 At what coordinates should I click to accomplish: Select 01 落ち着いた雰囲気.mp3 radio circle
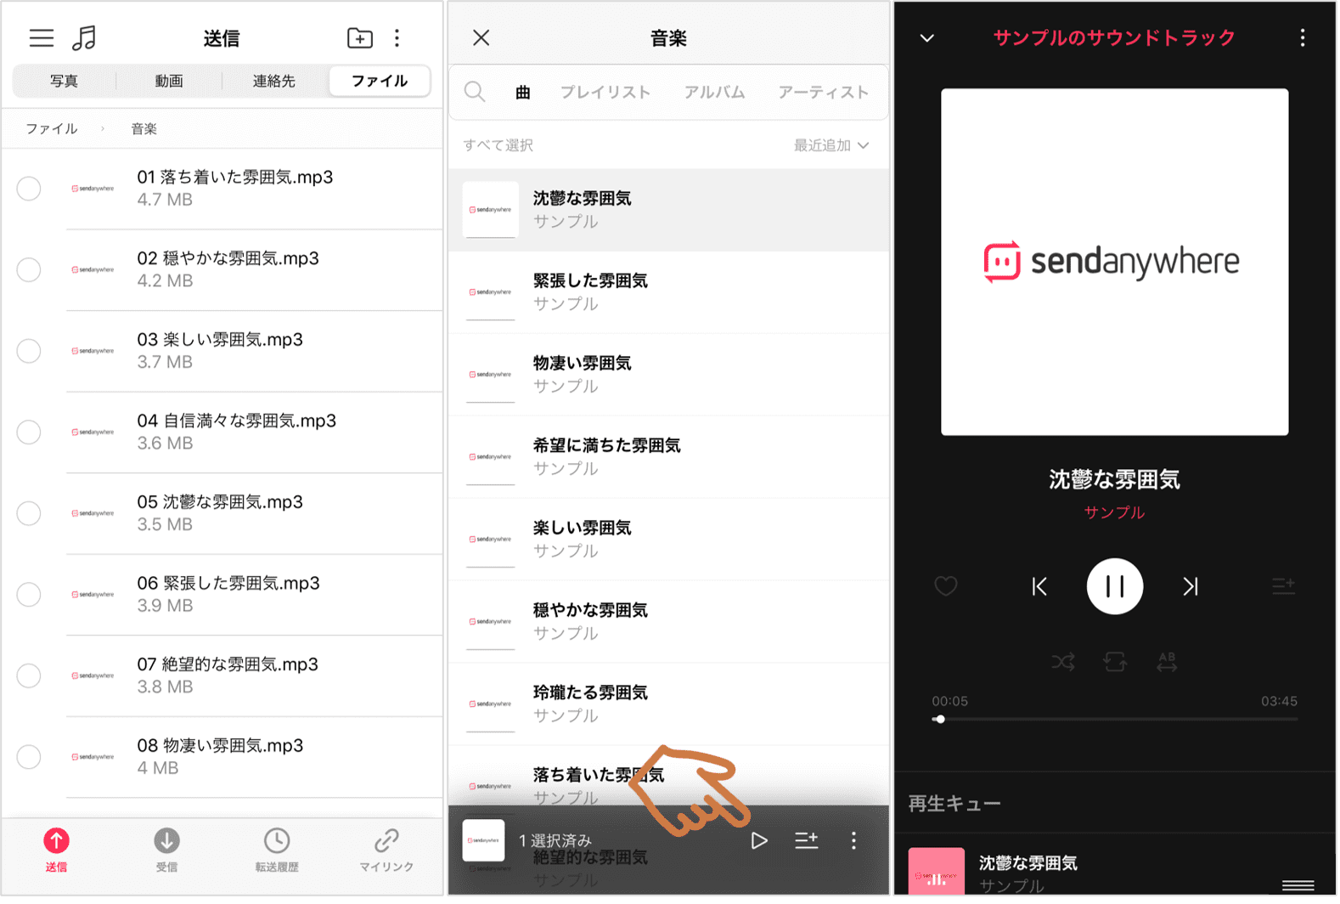29,189
